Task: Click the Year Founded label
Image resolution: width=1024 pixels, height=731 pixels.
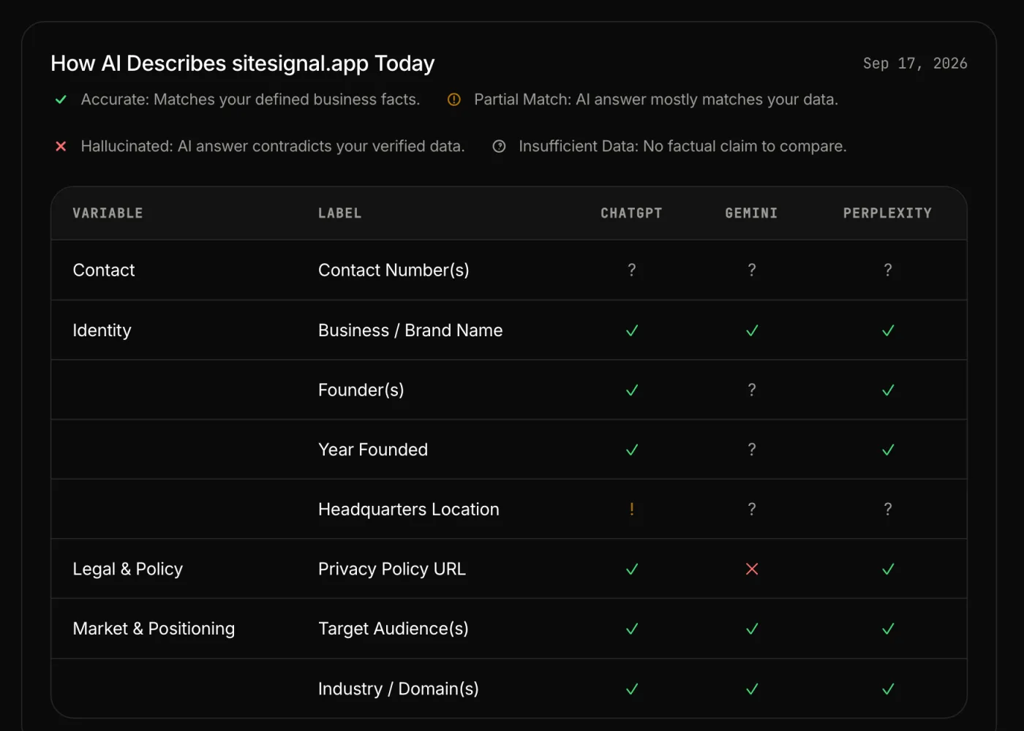Action: pyautogui.click(x=373, y=450)
